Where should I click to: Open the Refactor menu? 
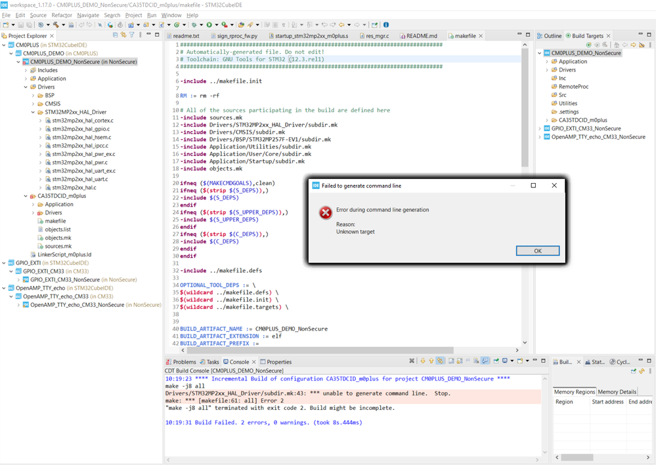pos(62,15)
